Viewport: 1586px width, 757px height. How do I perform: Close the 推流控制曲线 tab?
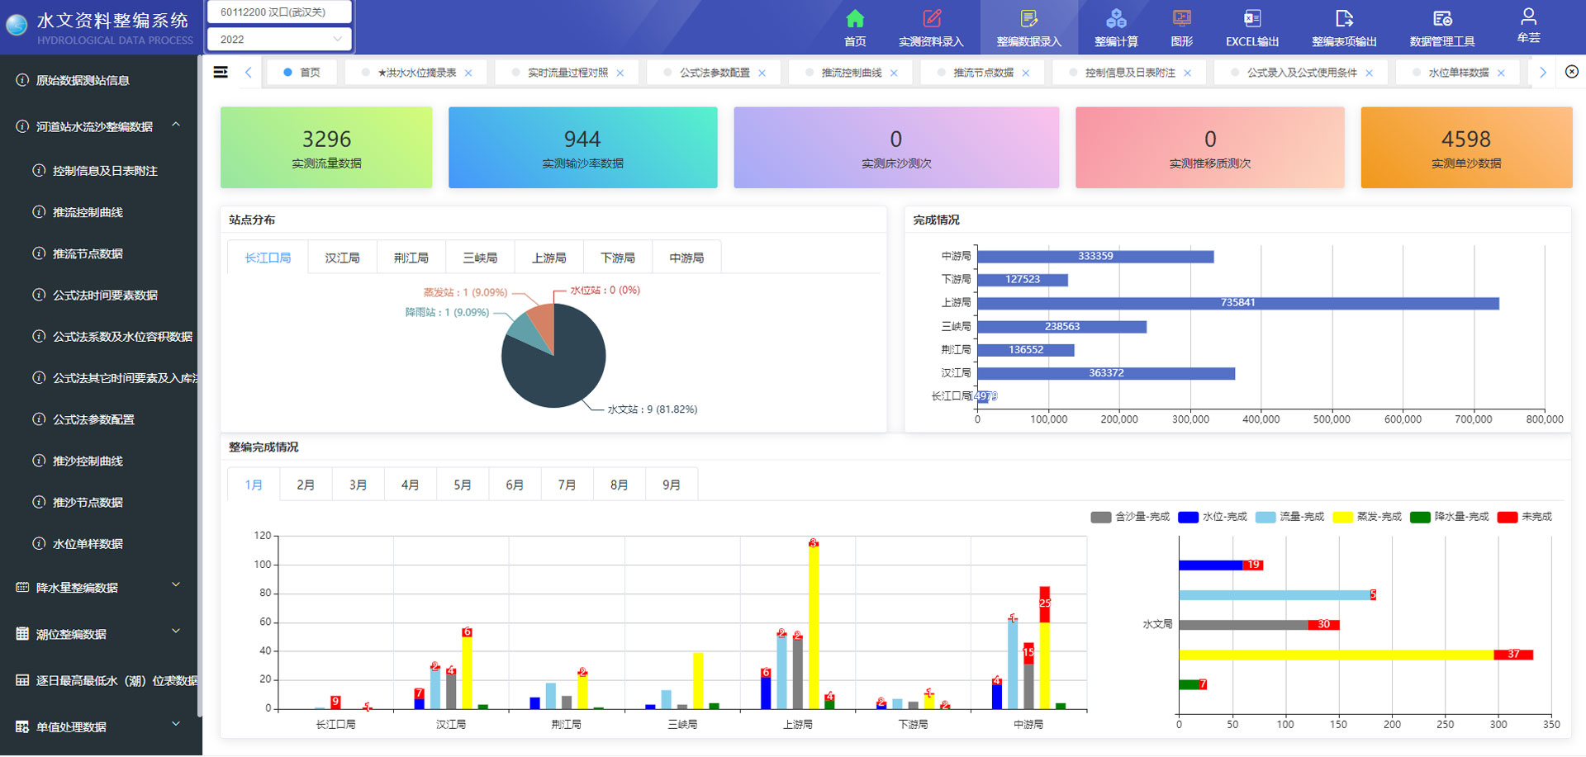point(894,73)
